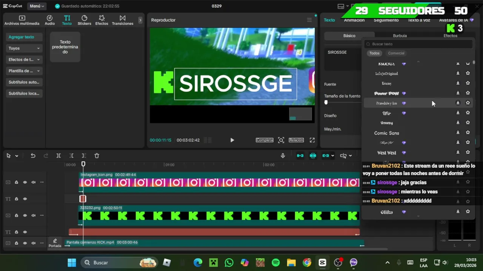Screen dimensions: 483x271
Task: Select the Básico sub-tab
Action: [x=349, y=35]
